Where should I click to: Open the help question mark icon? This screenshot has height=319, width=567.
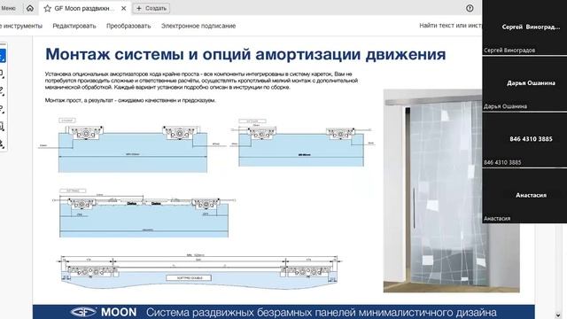[470, 8]
